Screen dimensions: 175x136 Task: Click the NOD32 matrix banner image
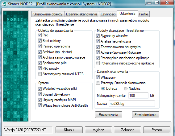[x=16, y=66]
